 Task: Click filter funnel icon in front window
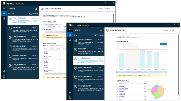[75, 35]
